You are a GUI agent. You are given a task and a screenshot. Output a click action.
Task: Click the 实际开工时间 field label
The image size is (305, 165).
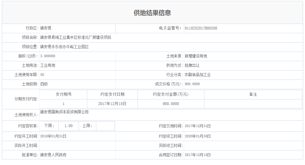pos(26,145)
